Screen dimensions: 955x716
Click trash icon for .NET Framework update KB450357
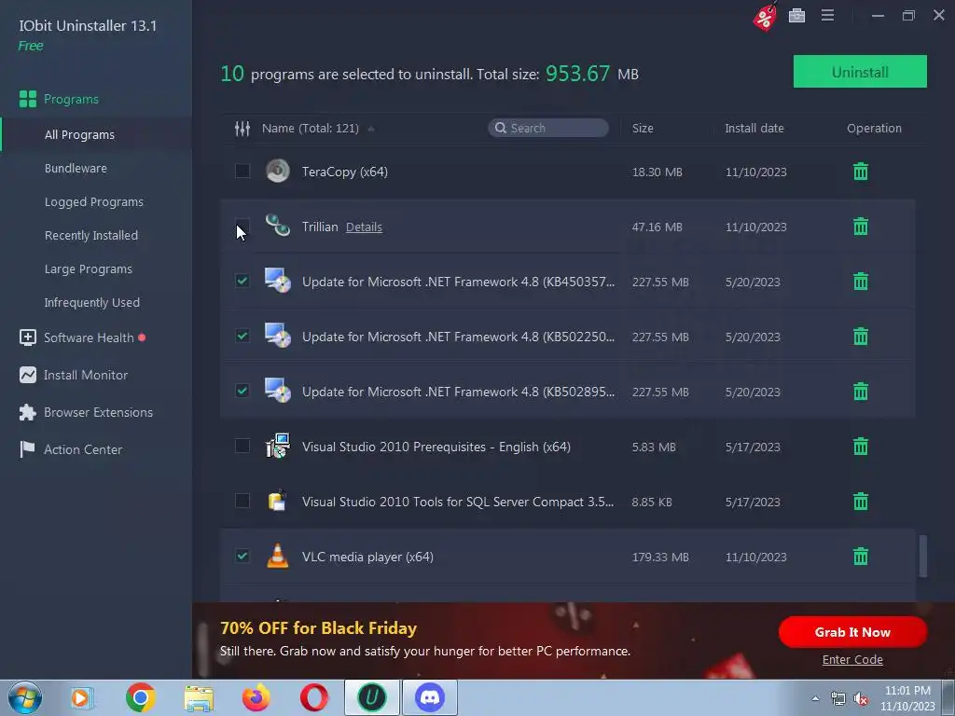860,282
